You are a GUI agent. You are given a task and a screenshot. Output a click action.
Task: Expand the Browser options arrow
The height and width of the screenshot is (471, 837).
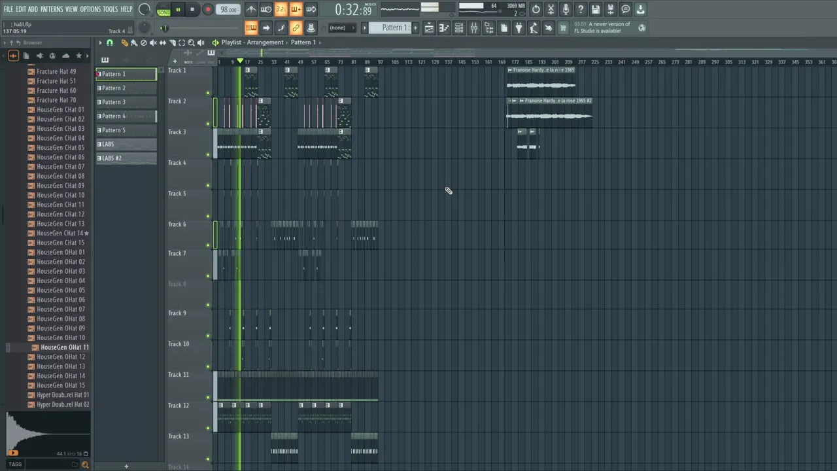(x=5, y=43)
